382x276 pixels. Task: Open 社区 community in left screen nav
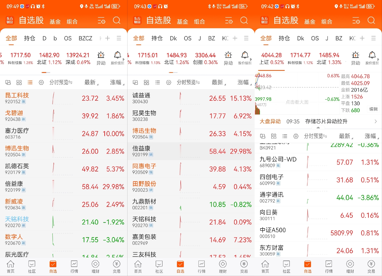coord(32,267)
